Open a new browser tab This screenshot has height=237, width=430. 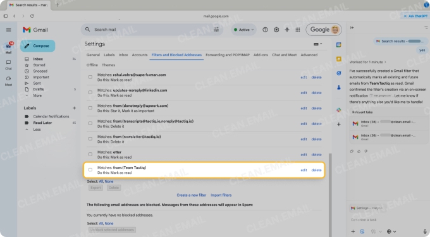click(x=57, y=4)
